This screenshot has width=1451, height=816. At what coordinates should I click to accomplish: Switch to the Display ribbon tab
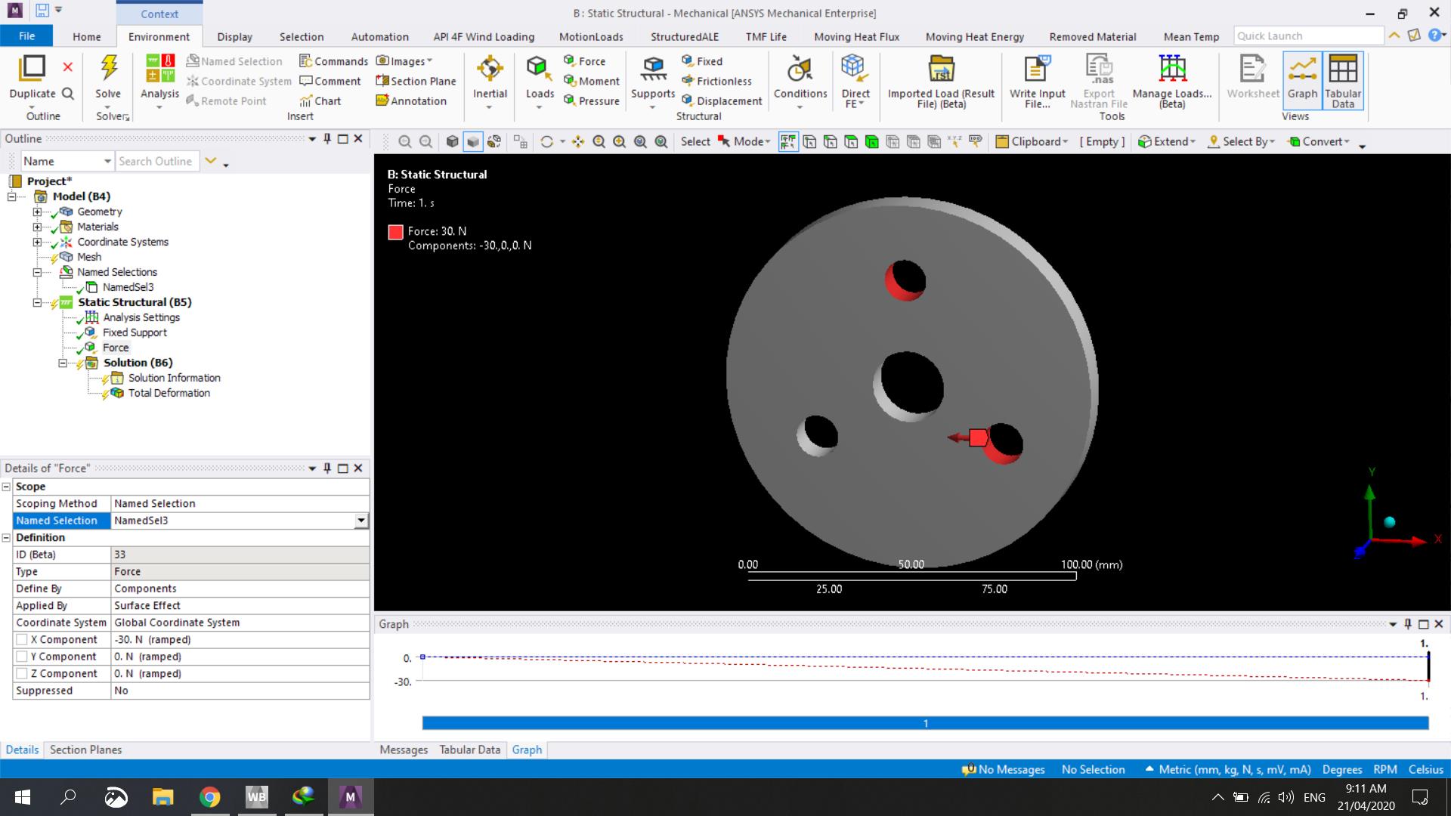coord(234,36)
